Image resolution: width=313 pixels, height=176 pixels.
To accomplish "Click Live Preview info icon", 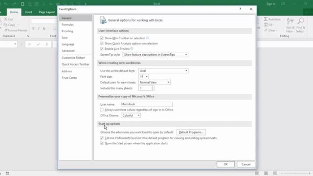I will tap(132, 48).
